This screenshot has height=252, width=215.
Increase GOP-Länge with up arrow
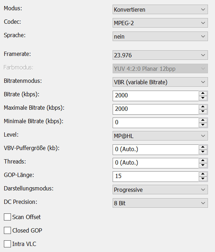click(x=203, y=174)
